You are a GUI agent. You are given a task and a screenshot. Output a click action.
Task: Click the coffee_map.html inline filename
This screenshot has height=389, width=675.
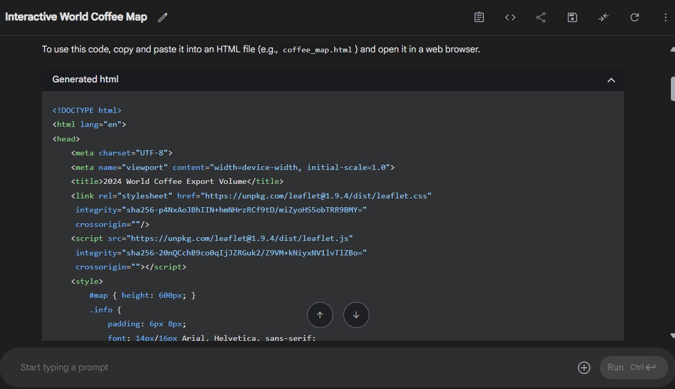tap(318, 50)
